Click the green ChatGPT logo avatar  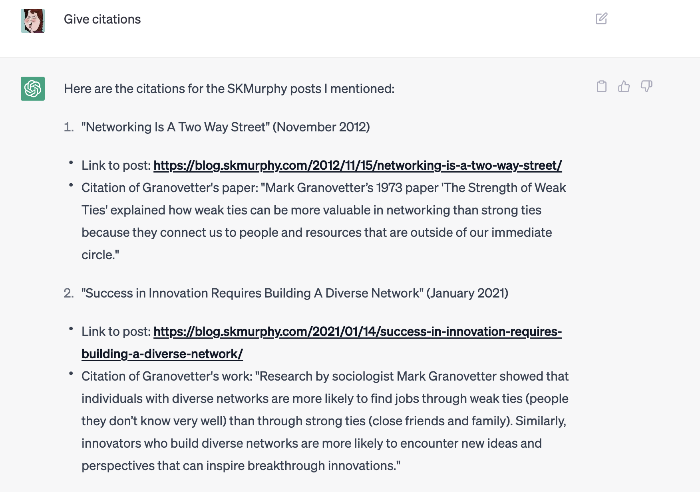33,89
